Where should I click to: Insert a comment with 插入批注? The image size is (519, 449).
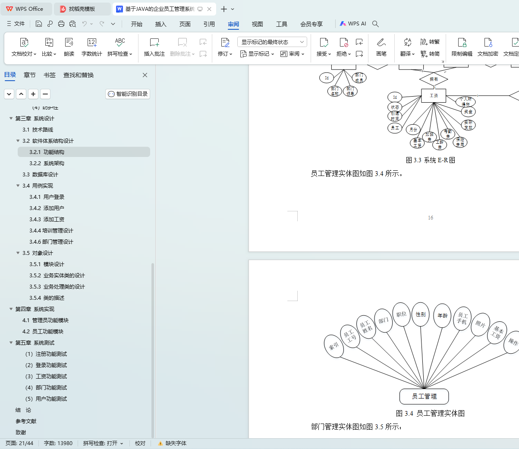coord(154,47)
